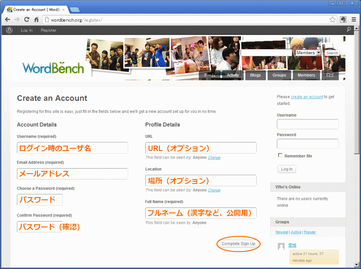Go to the browser Home icon
361x269 pixels.
coord(37,19)
